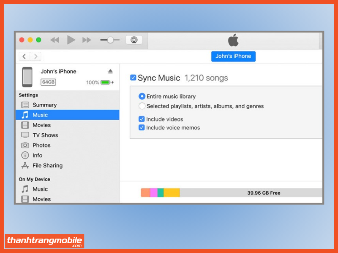
Task: Open Info settings
Action: [68, 155]
